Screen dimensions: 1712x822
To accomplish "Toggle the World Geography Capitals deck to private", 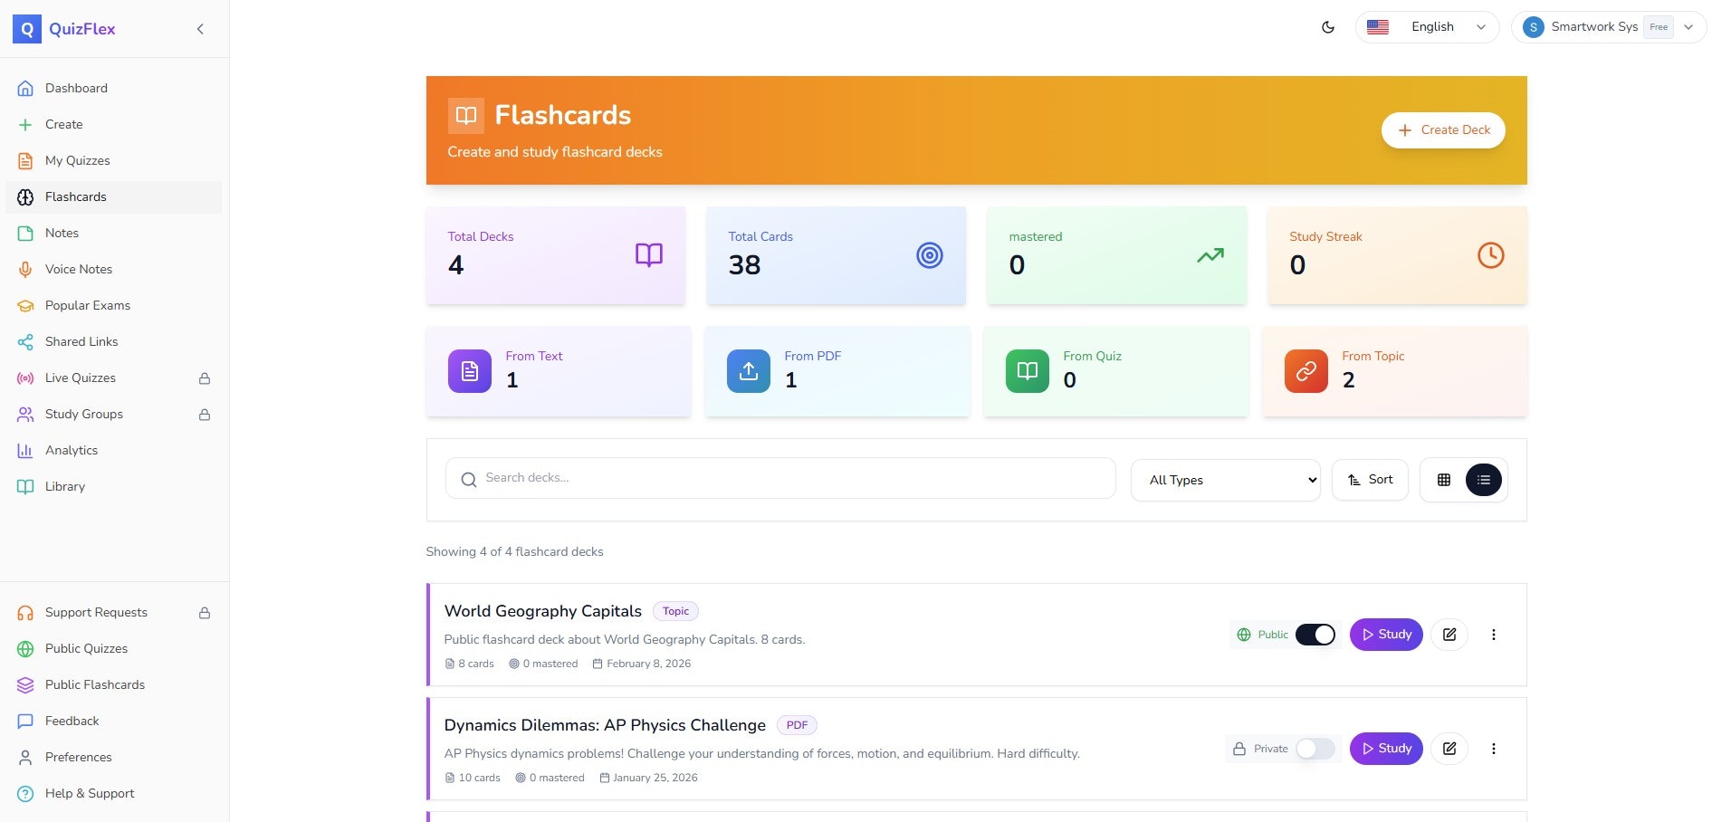I will click(1317, 634).
